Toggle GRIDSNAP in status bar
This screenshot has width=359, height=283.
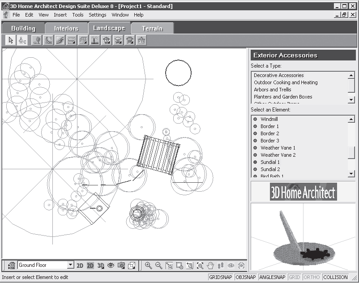[x=221, y=278]
